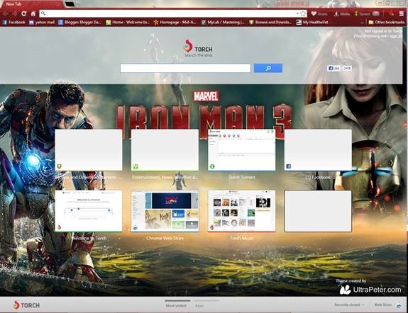The height and width of the screenshot is (313, 408).
Task: Click the Facebook like count 243k
Action: 346,68
